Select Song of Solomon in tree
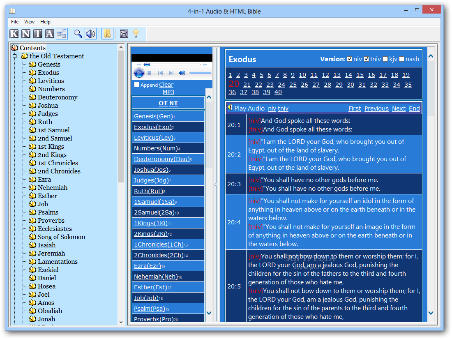The width and height of the screenshot is (452, 339). click(x=61, y=237)
